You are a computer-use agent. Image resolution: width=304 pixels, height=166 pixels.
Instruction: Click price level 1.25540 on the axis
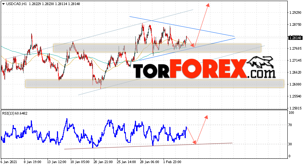pyautogui.click(x=295, y=96)
